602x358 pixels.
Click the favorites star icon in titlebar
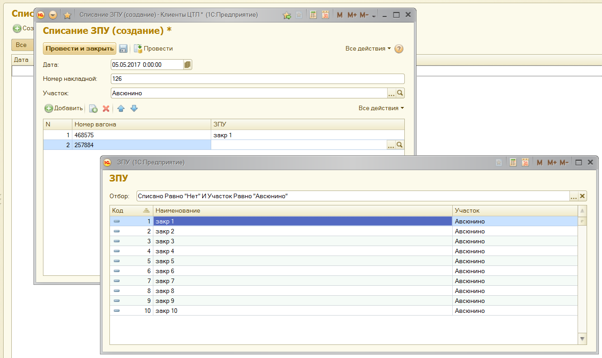tap(67, 15)
